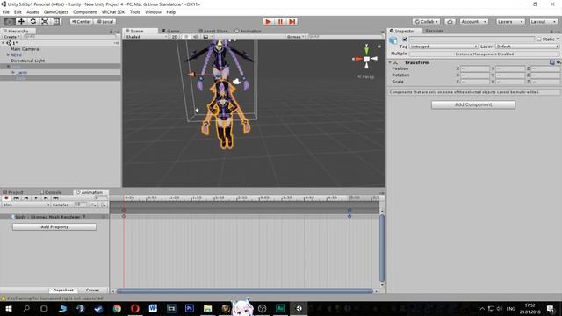Click the animation timeline horizontal scrollbar
The width and height of the screenshot is (562, 316).
(245, 291)
